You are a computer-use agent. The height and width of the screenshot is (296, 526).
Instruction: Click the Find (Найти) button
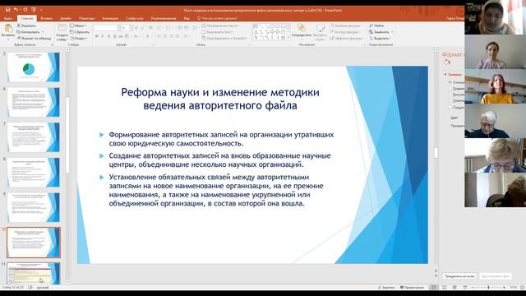point(376,25)
